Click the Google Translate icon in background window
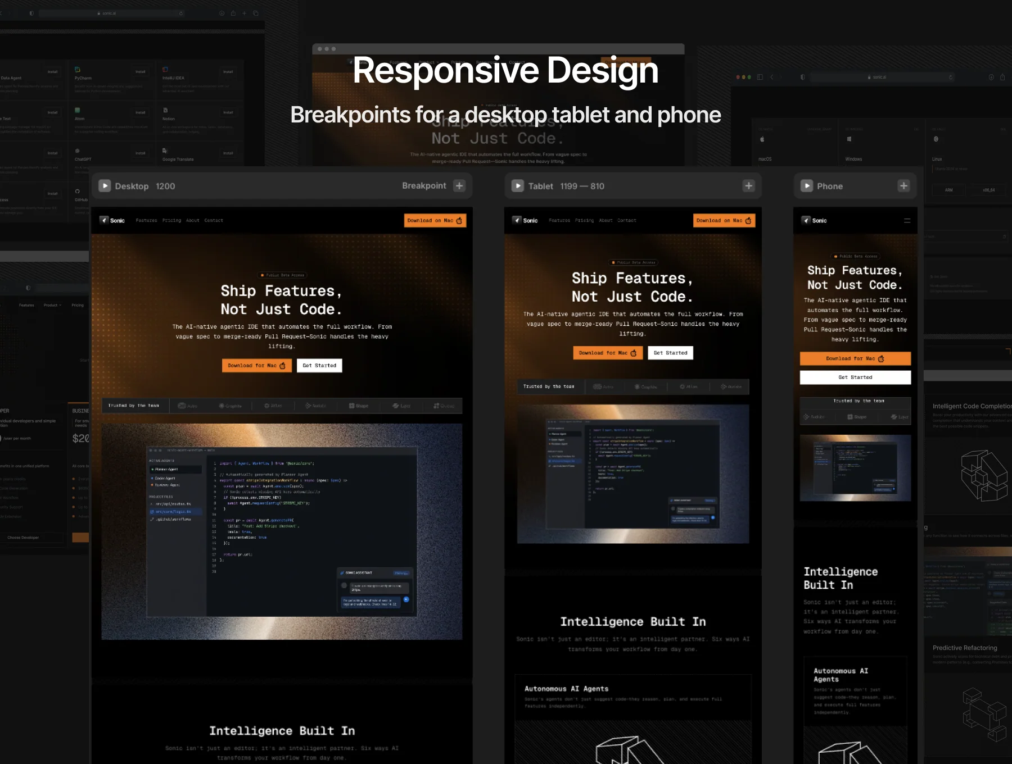 [165, 151]
